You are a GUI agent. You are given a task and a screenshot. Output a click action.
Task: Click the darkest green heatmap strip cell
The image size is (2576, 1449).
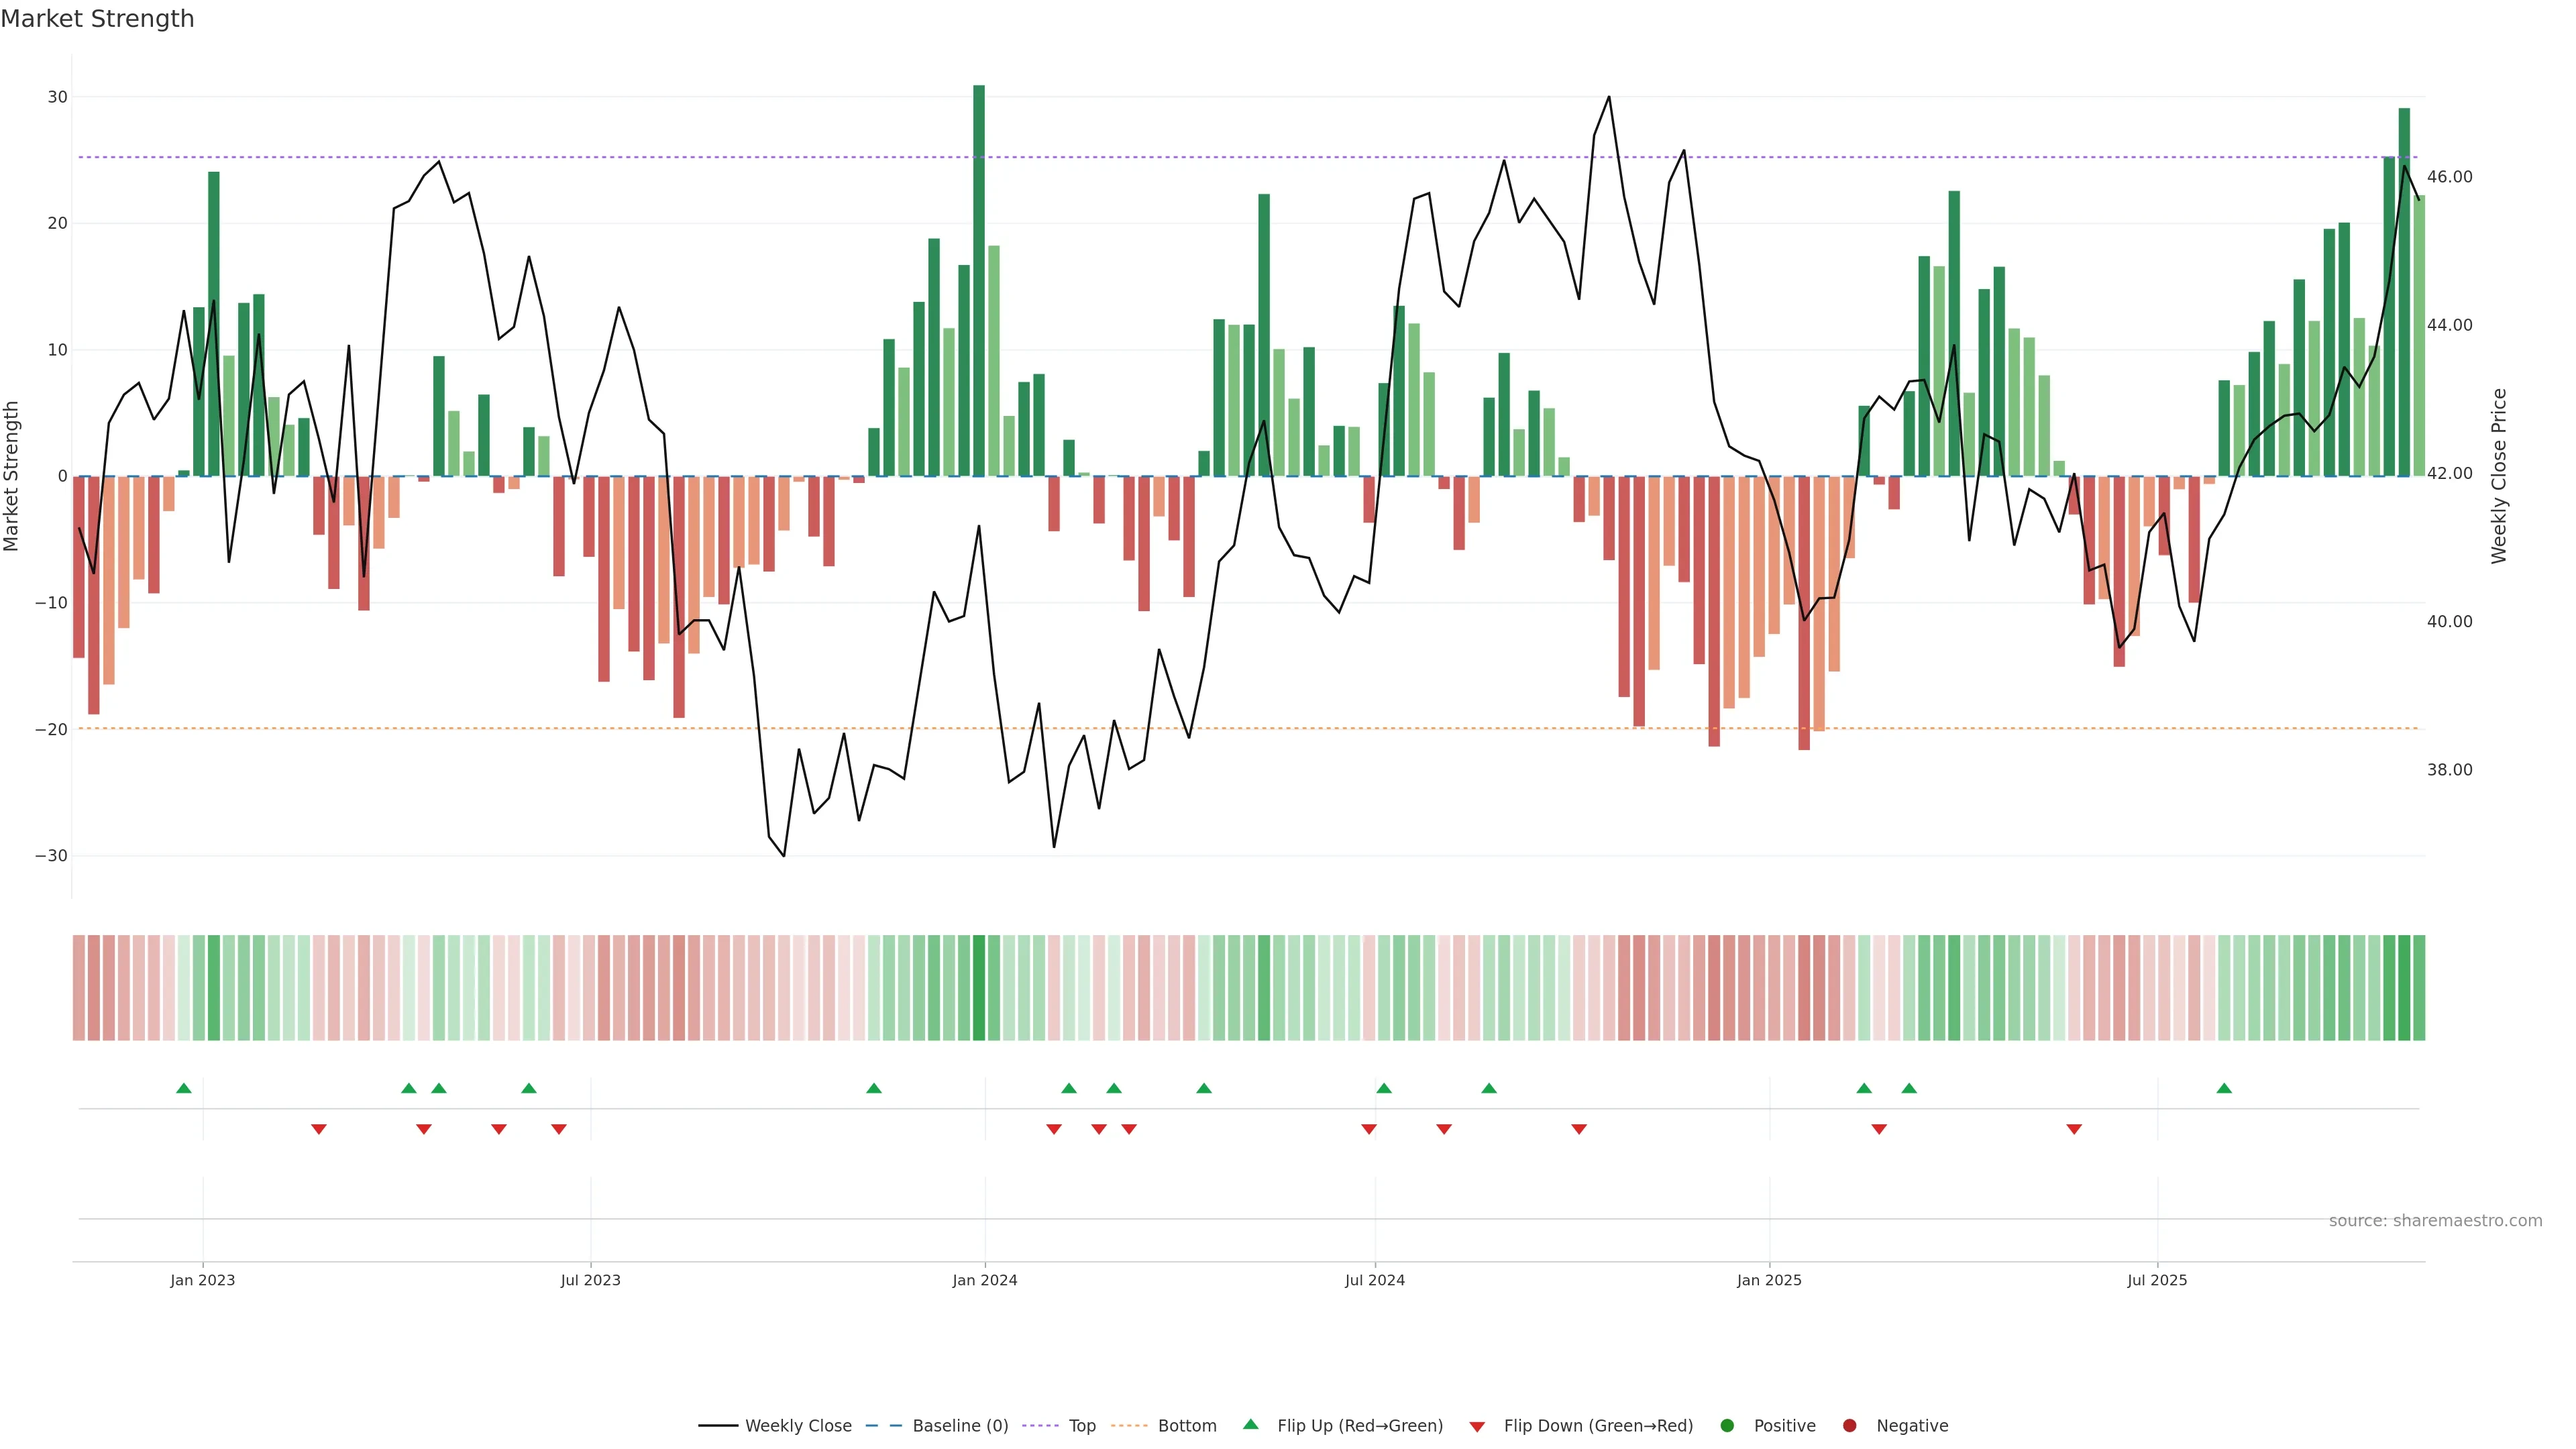click(979, 988)
